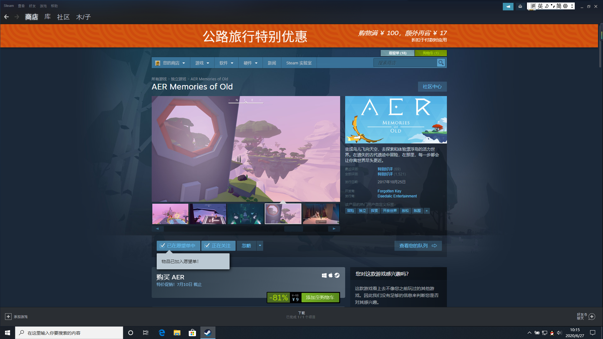
Task: Click the avatar icon beside 您的商店
Action: 158,63
